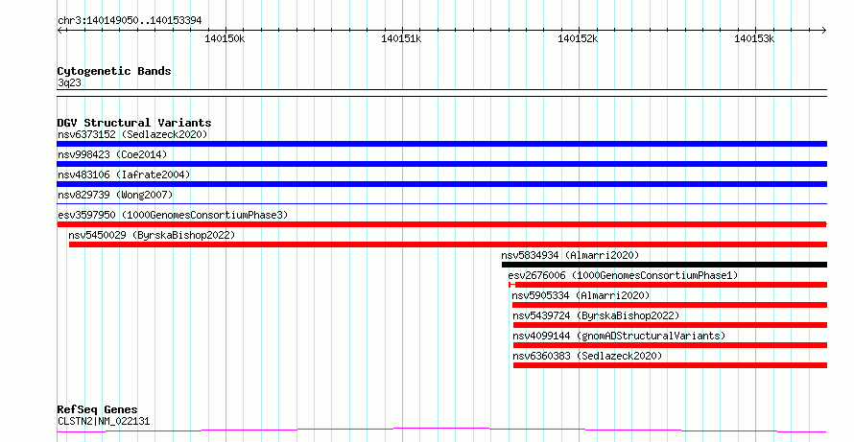
Task: Click the left arrow of the ruler
Action: pyautogui.click(x=59, y=31)
